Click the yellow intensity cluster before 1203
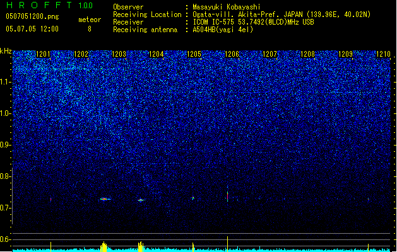Screen dimensions: 397x252 (104, 246)
